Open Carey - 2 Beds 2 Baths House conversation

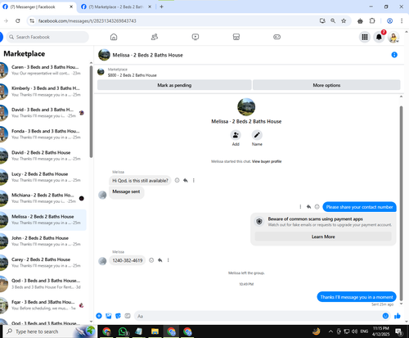point(43,262)
